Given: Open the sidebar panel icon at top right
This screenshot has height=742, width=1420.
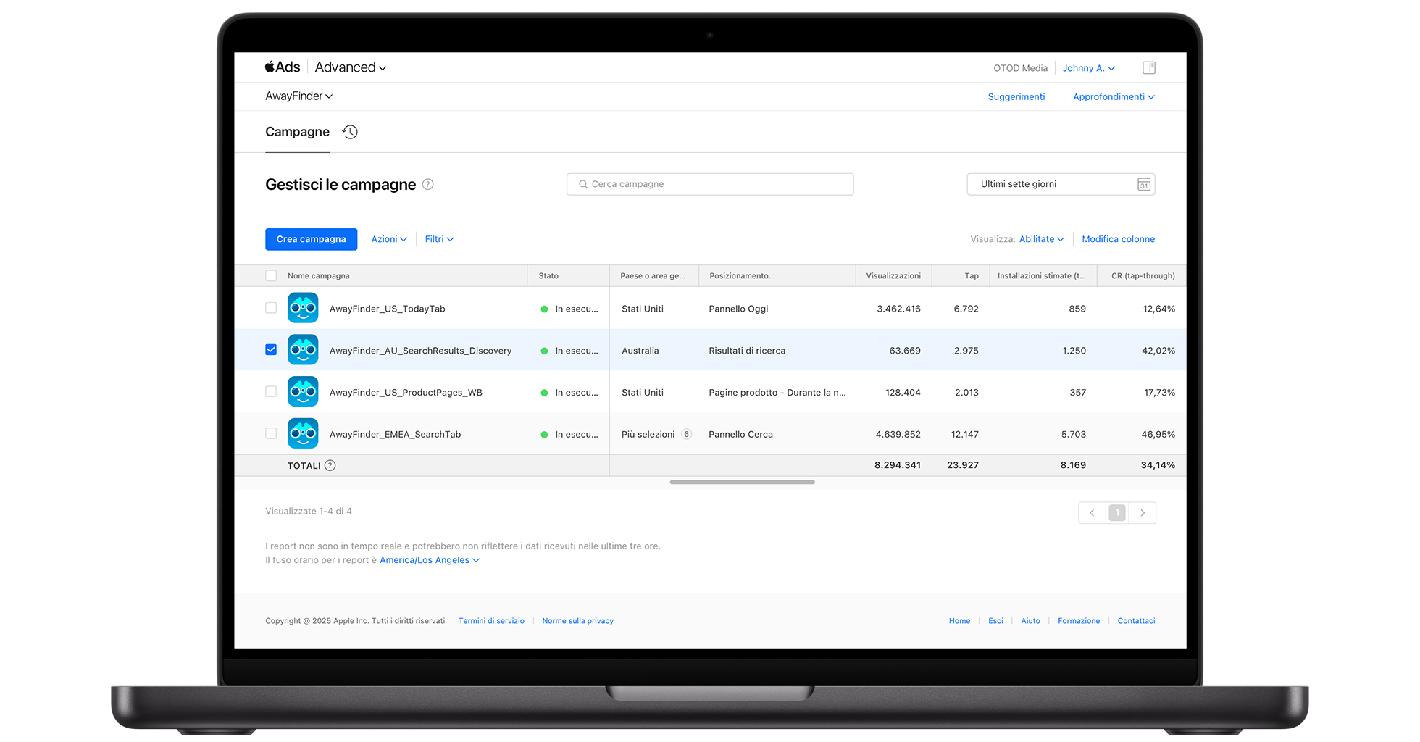Looking at the screenshot, I should (1148, 68).
